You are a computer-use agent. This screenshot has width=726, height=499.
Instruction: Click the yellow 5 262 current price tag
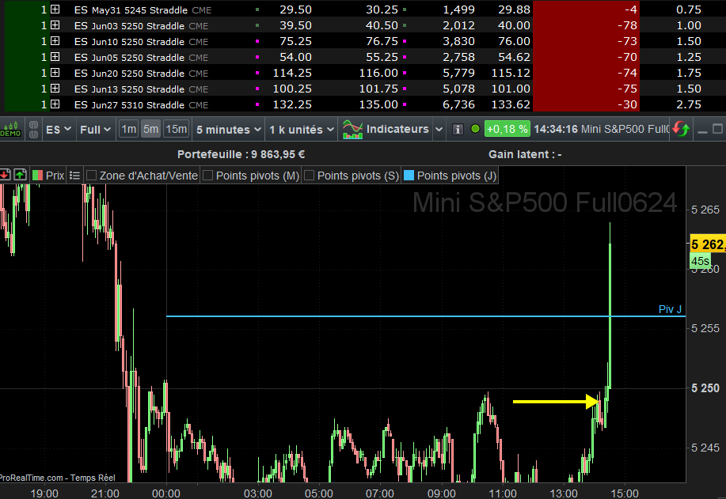[x=708, y=244]
